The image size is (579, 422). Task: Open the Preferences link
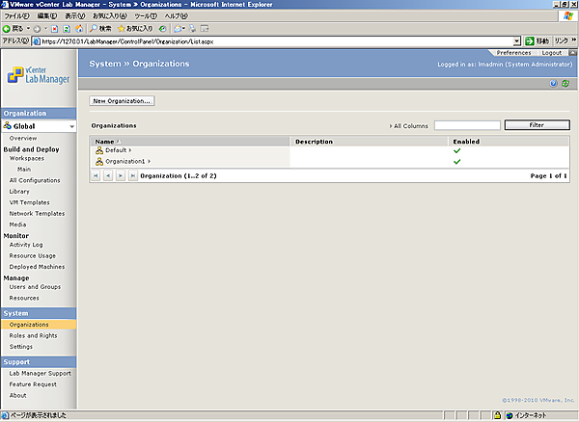pos(513,53)
